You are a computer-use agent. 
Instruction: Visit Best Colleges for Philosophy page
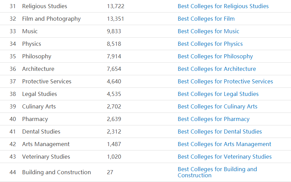[215, 56]
